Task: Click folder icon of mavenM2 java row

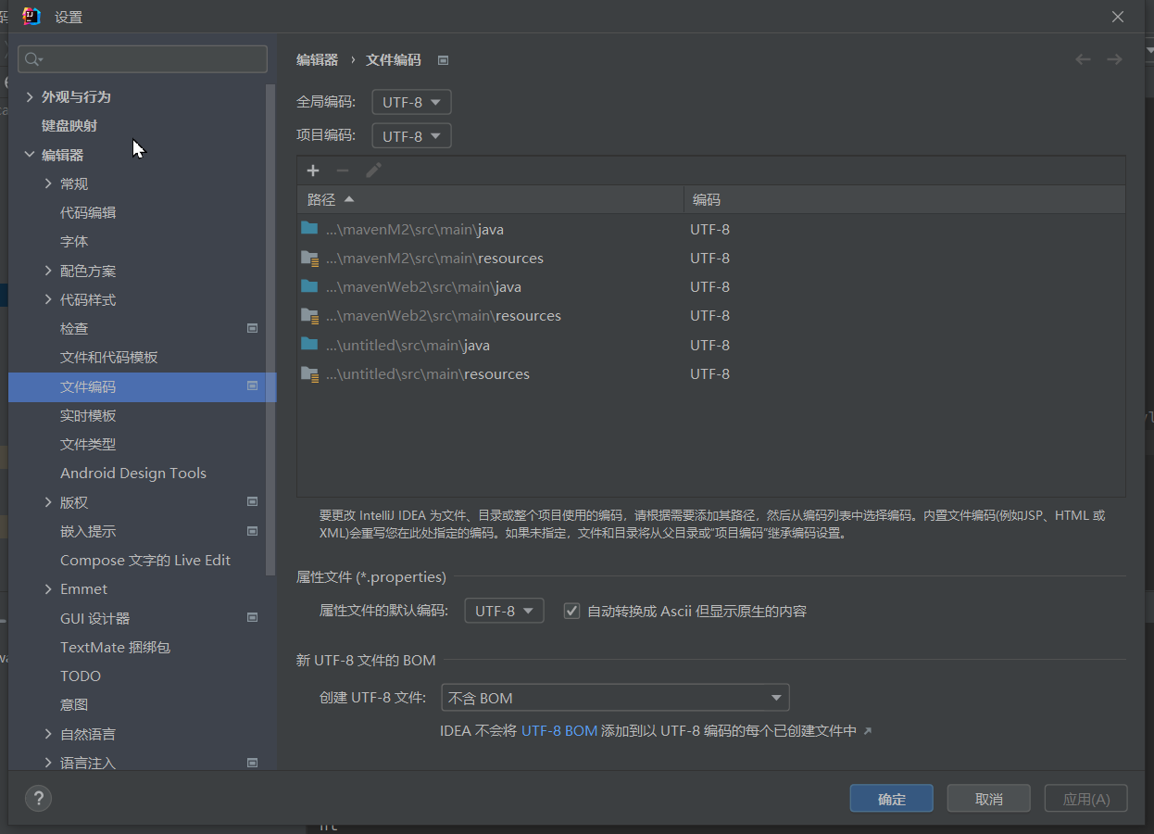Action: 309,229
